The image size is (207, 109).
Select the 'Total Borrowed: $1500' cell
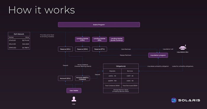[x=130, y=86]
